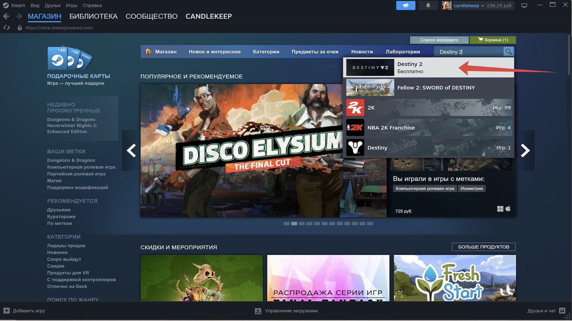572x321 pixels.
Task: Reload the store page
Action: pyautogui.click(x=6, y=28)
